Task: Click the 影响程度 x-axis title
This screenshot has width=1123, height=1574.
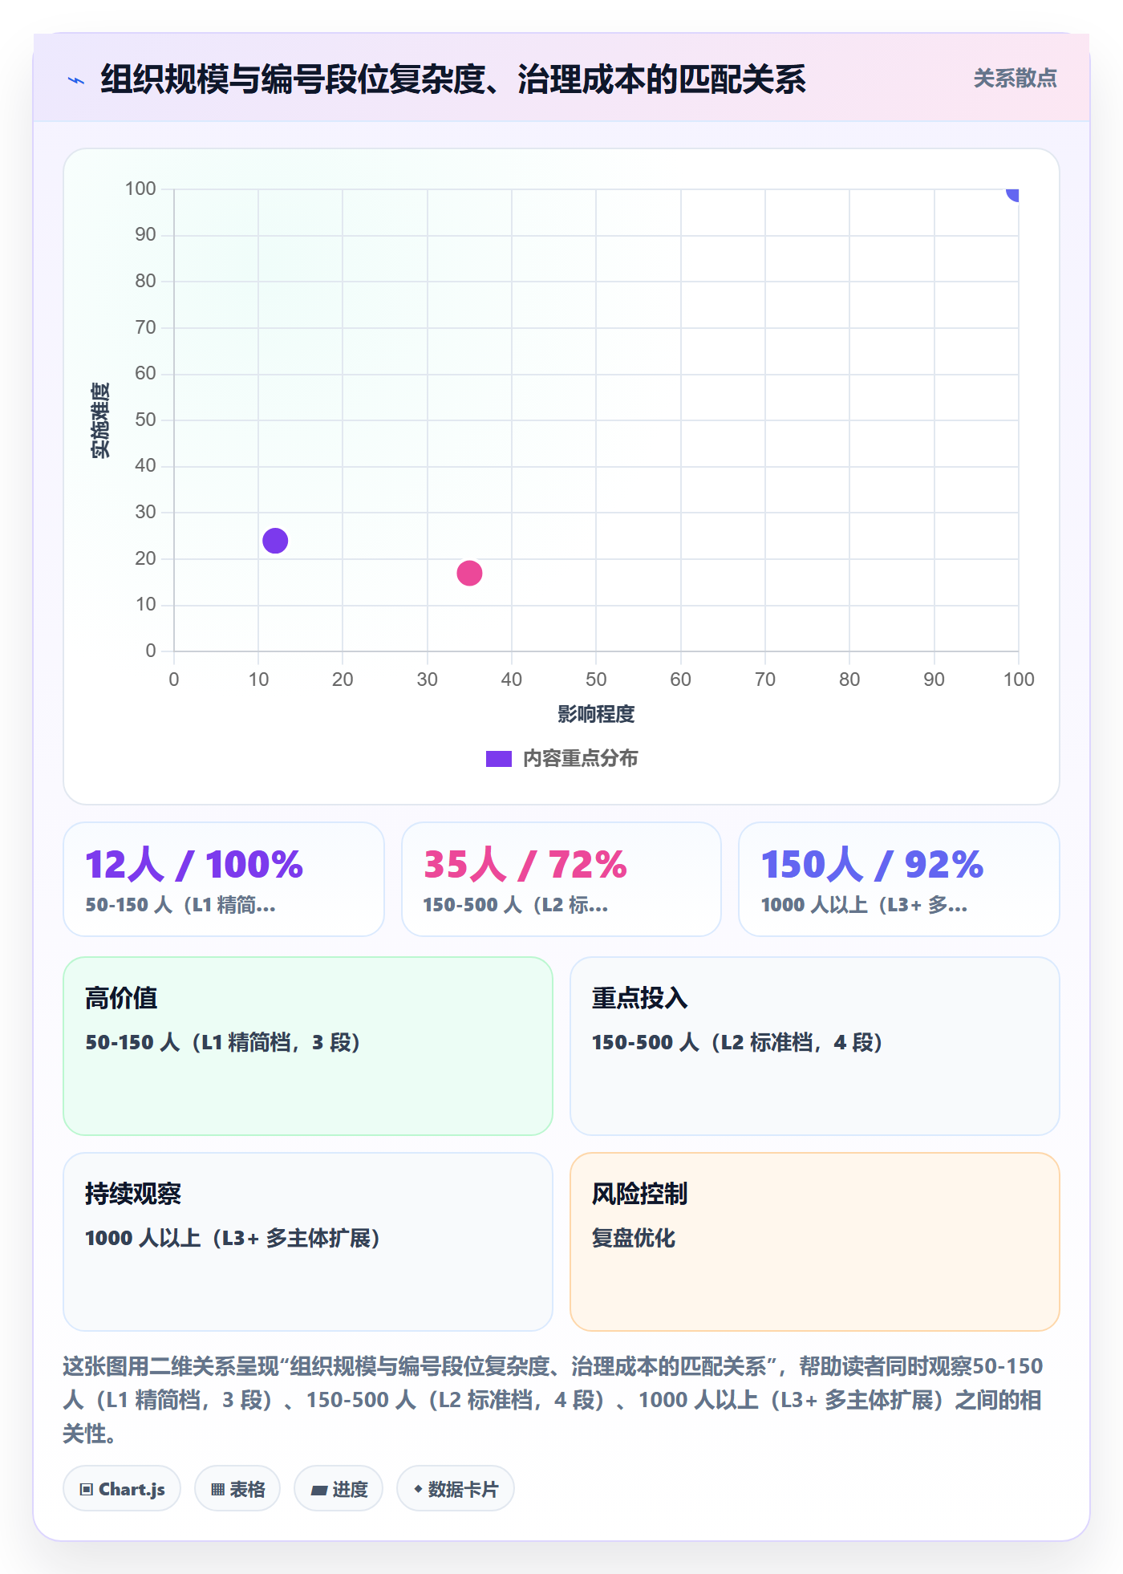Action: coord(596,714)
